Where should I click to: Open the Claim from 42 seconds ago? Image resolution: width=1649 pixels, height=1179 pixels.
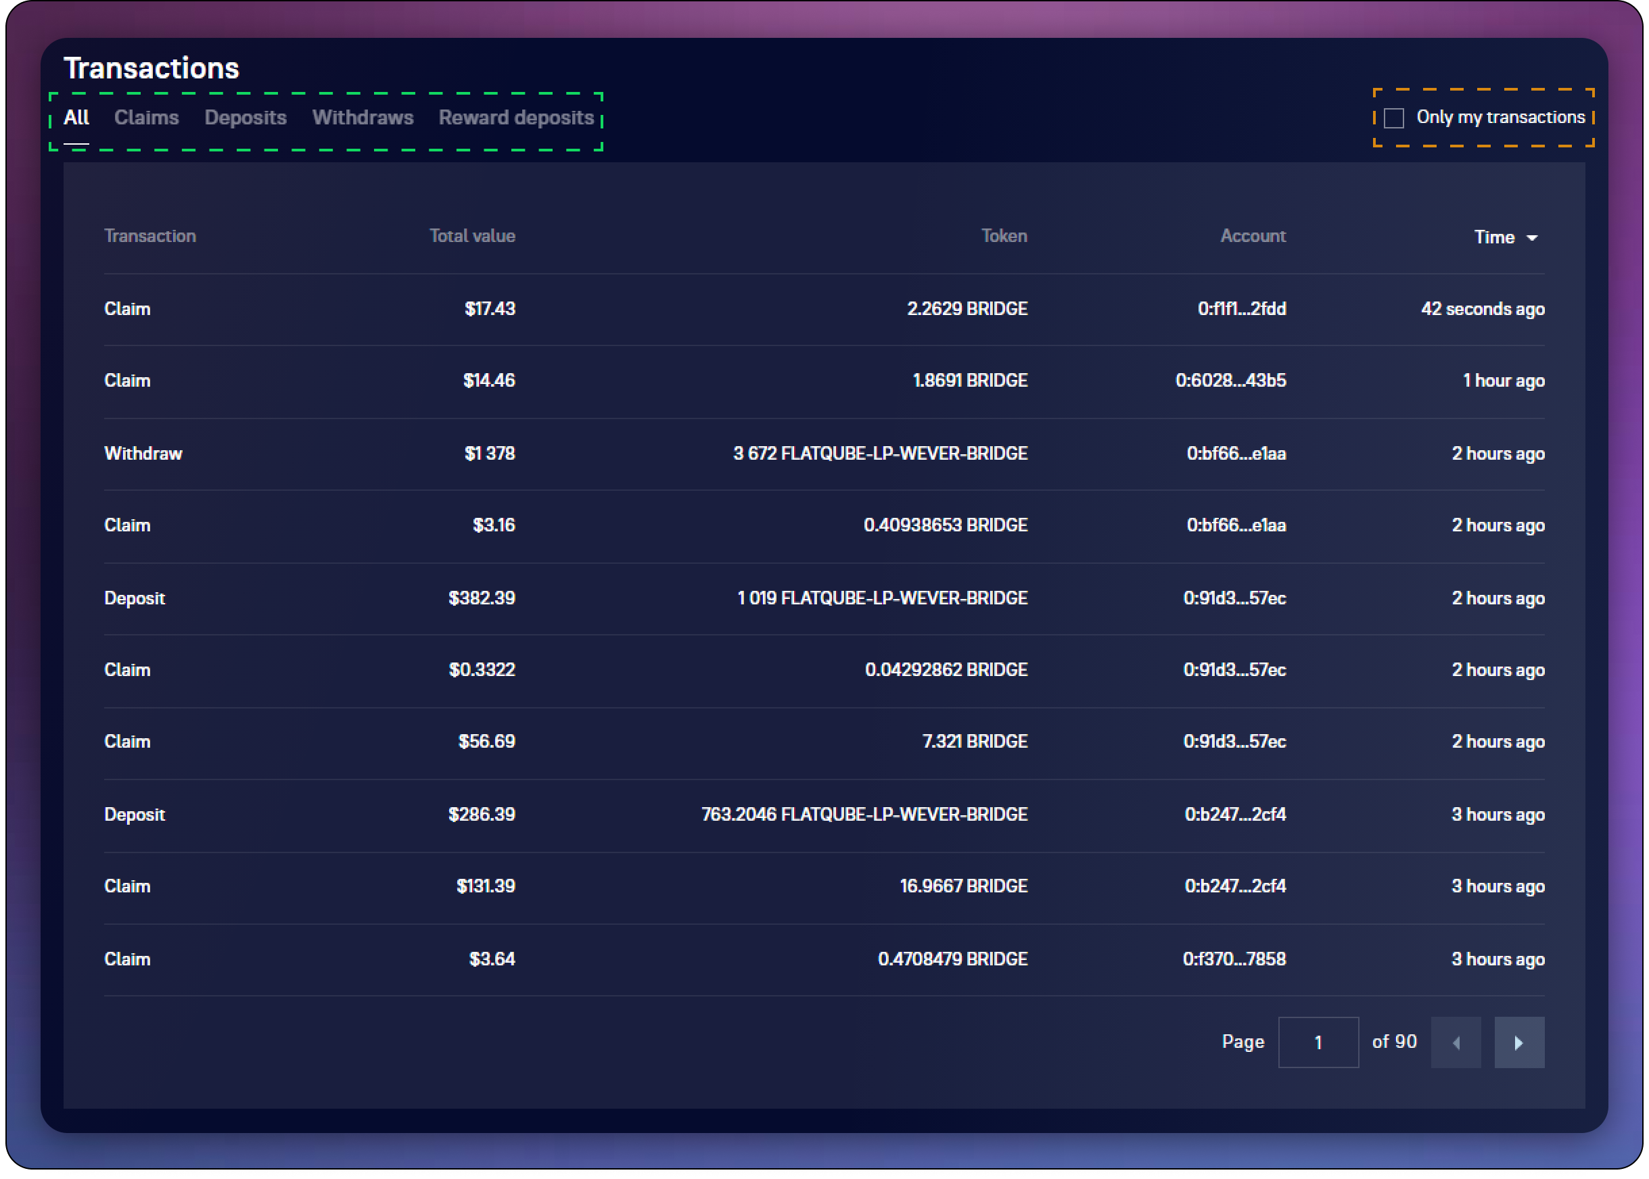tap(127, 308)
